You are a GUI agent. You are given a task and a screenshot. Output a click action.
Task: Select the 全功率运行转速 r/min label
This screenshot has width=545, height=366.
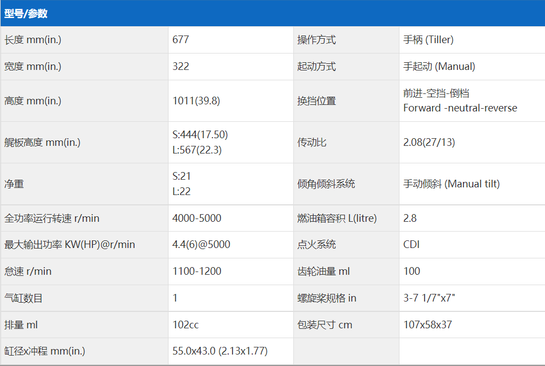coord(52,218)
